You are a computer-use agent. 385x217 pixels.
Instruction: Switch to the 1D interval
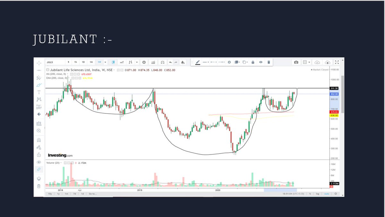pos(83,62)
